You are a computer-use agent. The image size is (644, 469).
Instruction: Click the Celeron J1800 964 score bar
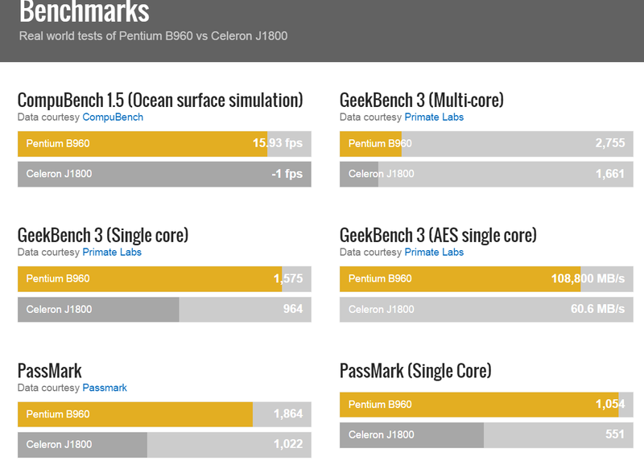(x=164, y=309)
